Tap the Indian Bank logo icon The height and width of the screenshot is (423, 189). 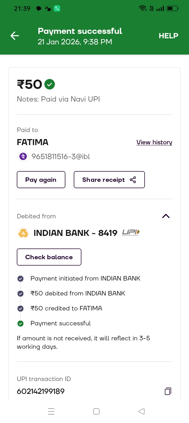(23, 233)
